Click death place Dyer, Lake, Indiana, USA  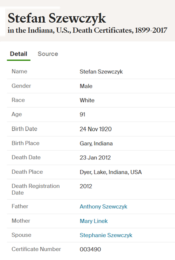(x=111, y=172)
